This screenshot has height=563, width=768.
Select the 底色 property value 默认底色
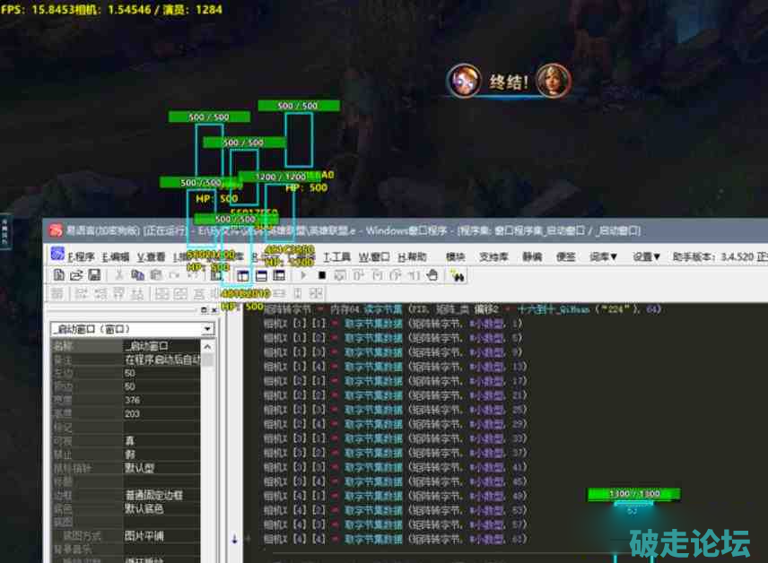pos(161,508)
